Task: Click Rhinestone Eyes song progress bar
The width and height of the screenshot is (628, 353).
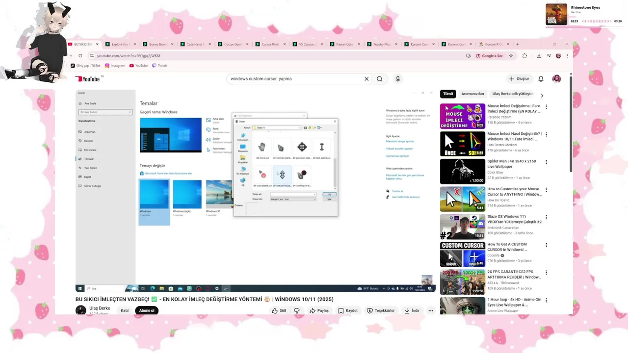Action: [x=596, y=21]
